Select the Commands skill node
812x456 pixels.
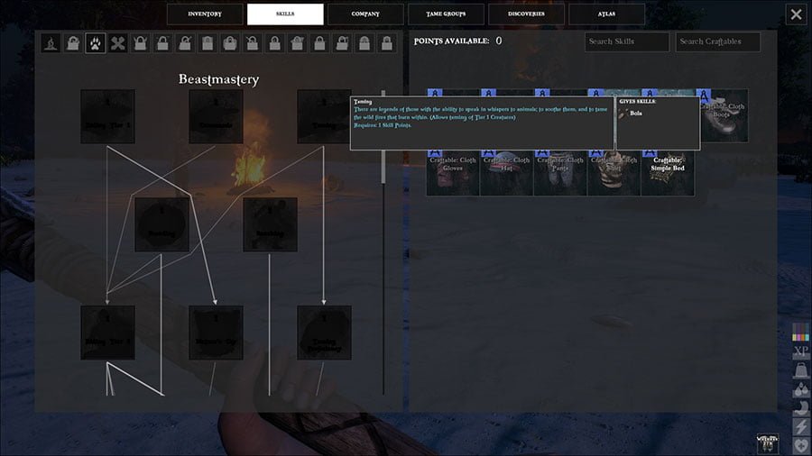[216, 116]
